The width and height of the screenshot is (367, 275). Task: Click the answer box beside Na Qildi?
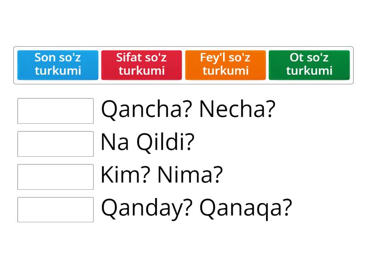point(55,144)
